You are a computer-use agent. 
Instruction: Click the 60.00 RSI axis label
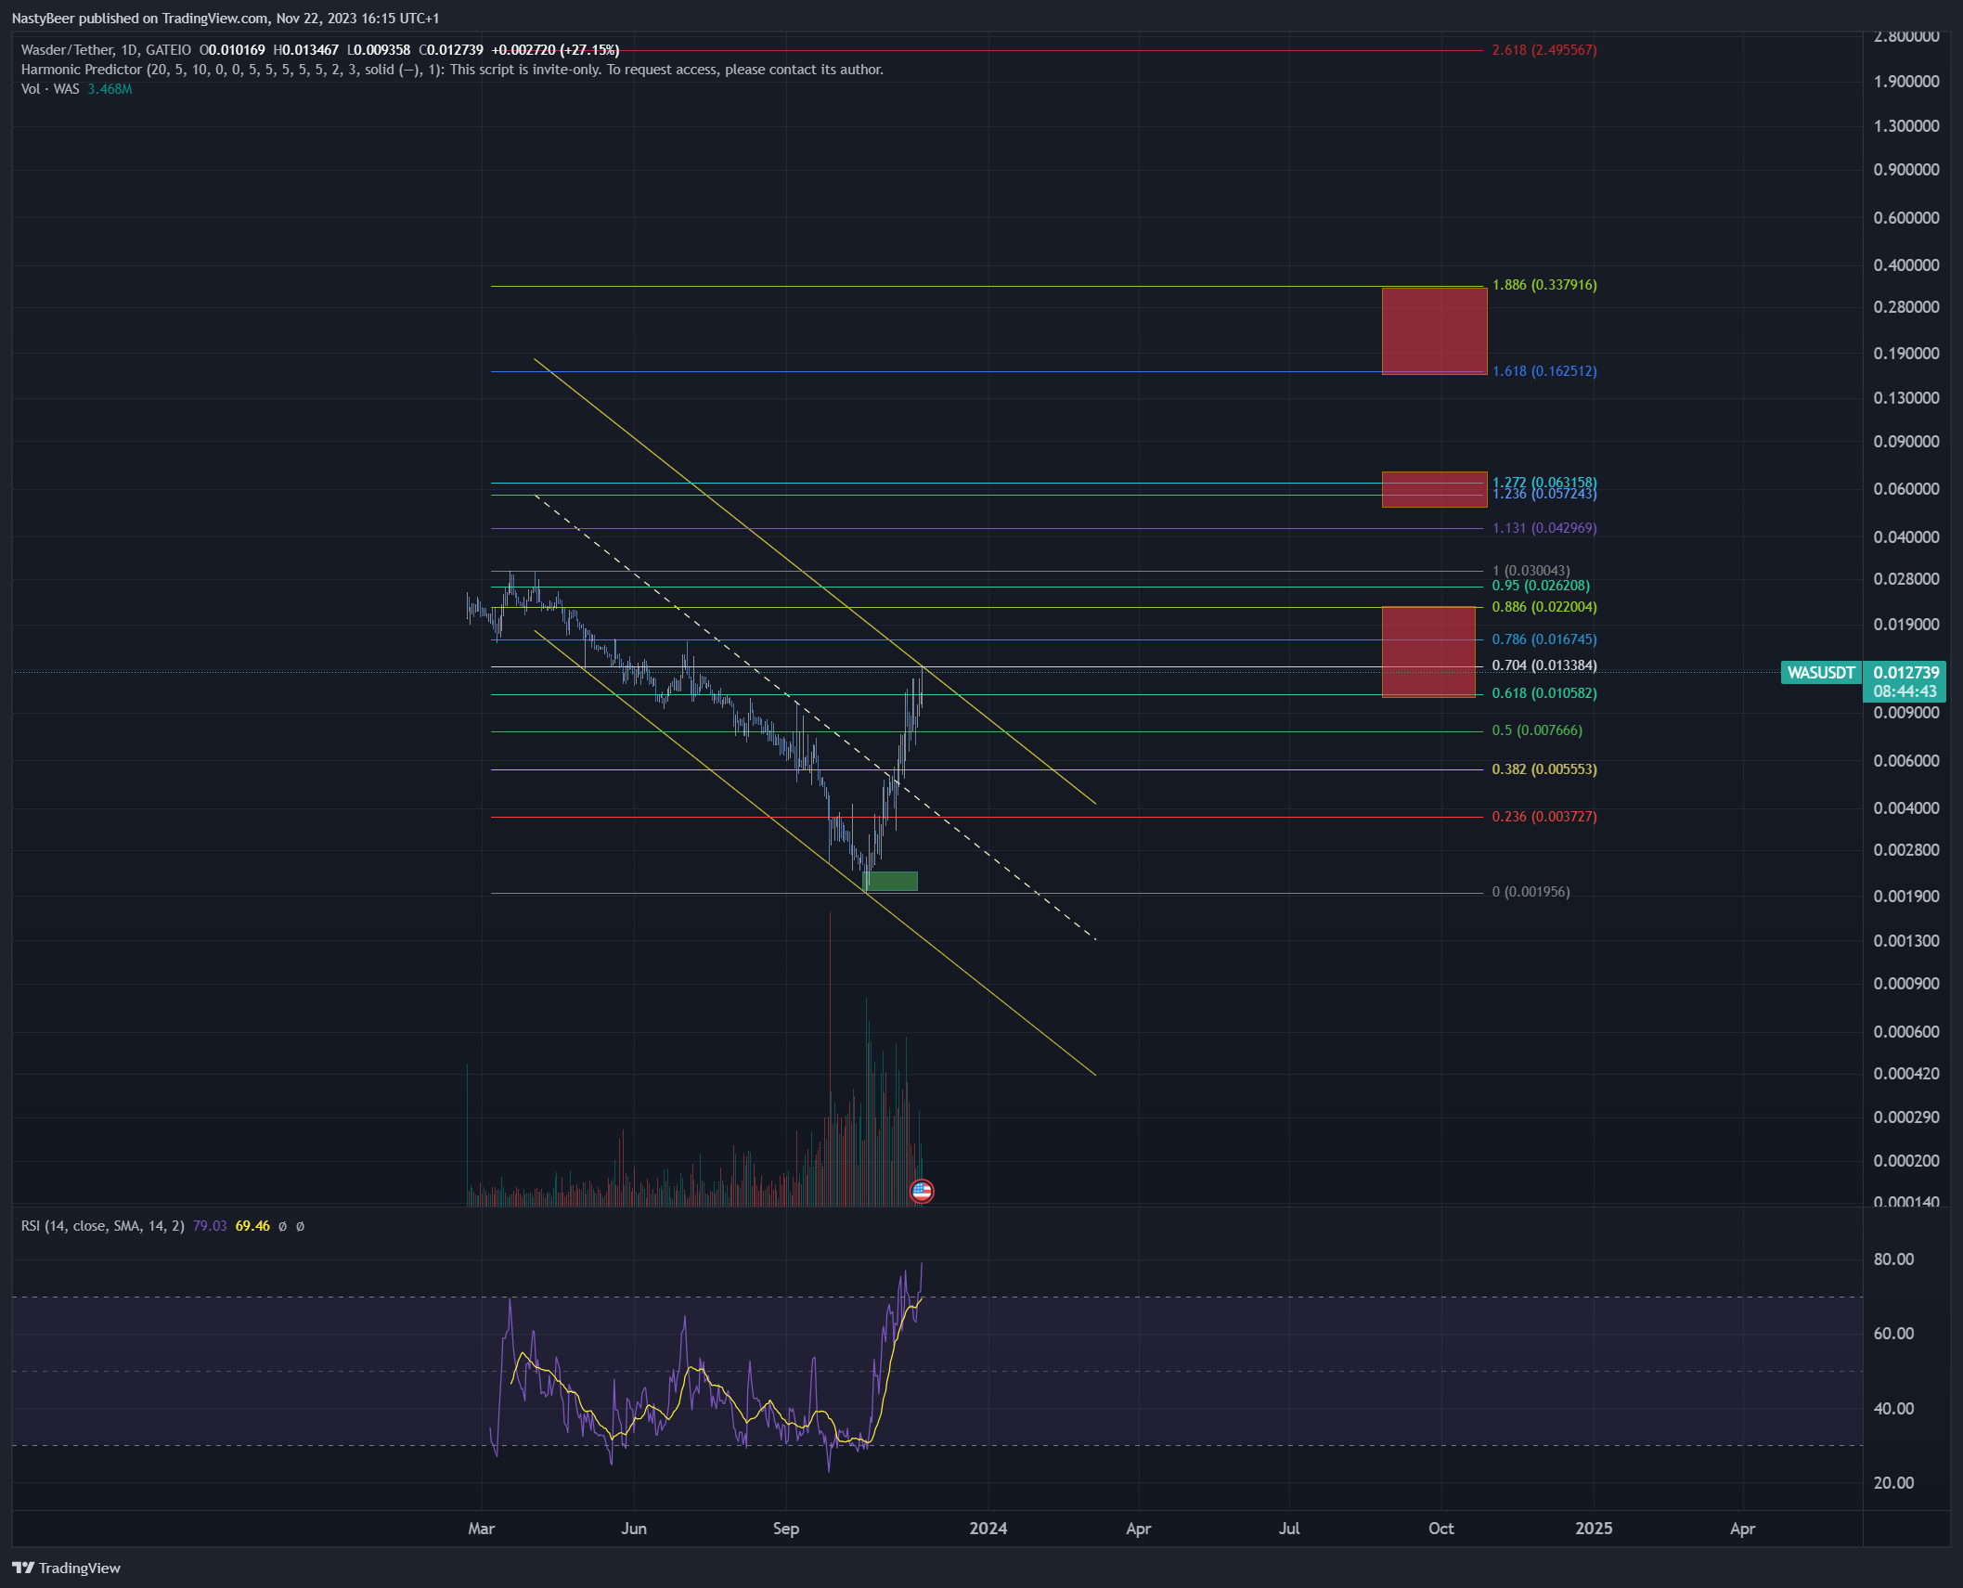[1893, 1334]
